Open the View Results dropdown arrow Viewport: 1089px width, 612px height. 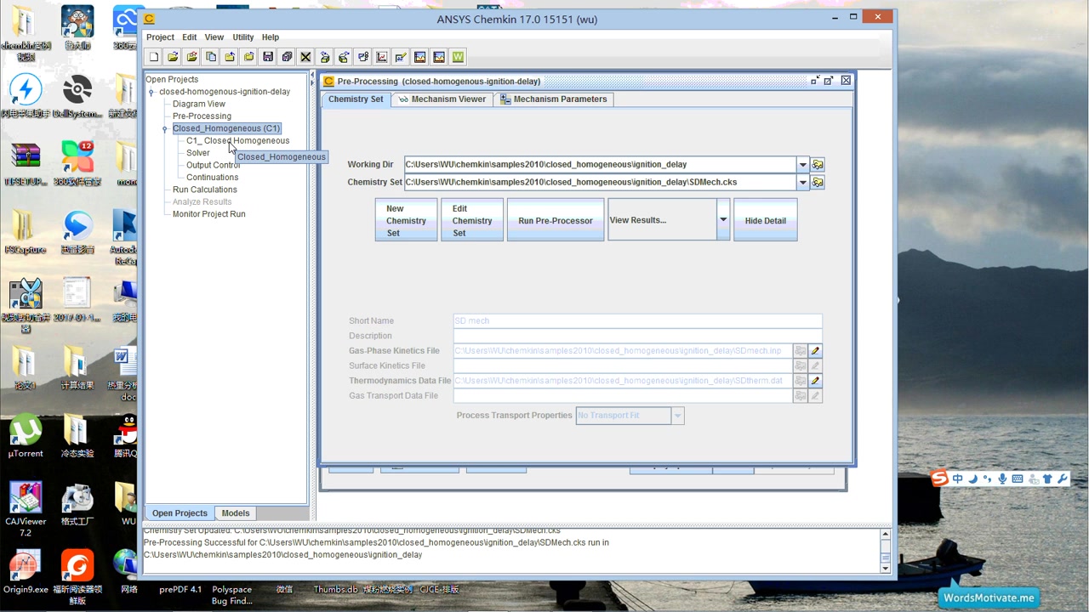click(723, 220)
